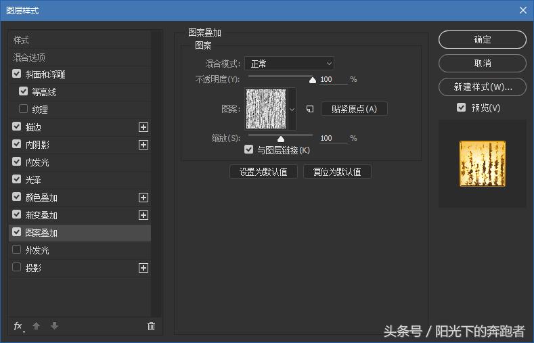Move effect down with the down arrow icon
Screen dimensions: 534x343
coord(55,326)
